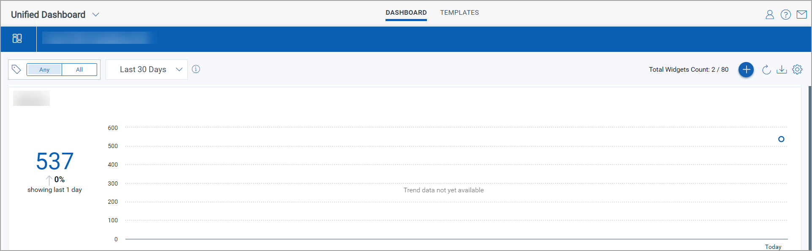Open dashboard settings gear
Screen dimensions: 812x251
797,70
